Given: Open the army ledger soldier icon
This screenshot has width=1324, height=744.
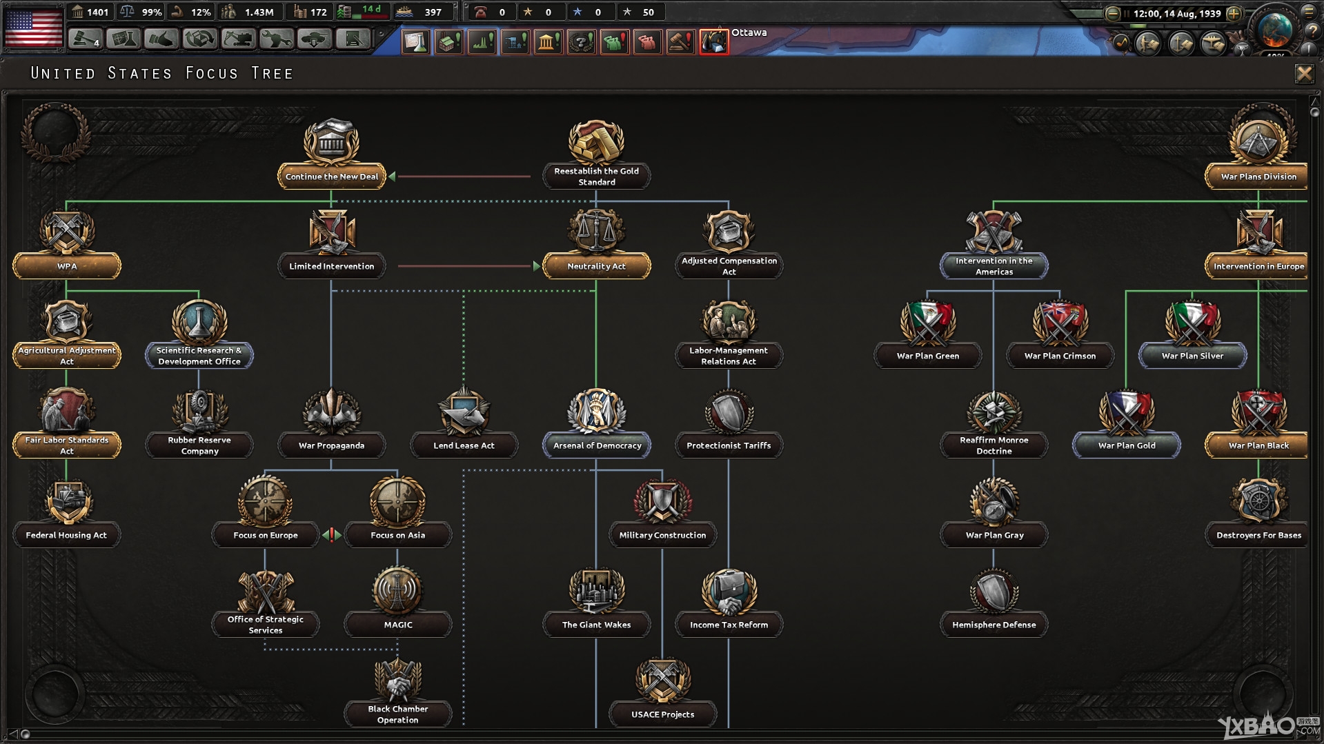Looking at the screenshot, I should pyautogui.click(x=1148, y=43).
